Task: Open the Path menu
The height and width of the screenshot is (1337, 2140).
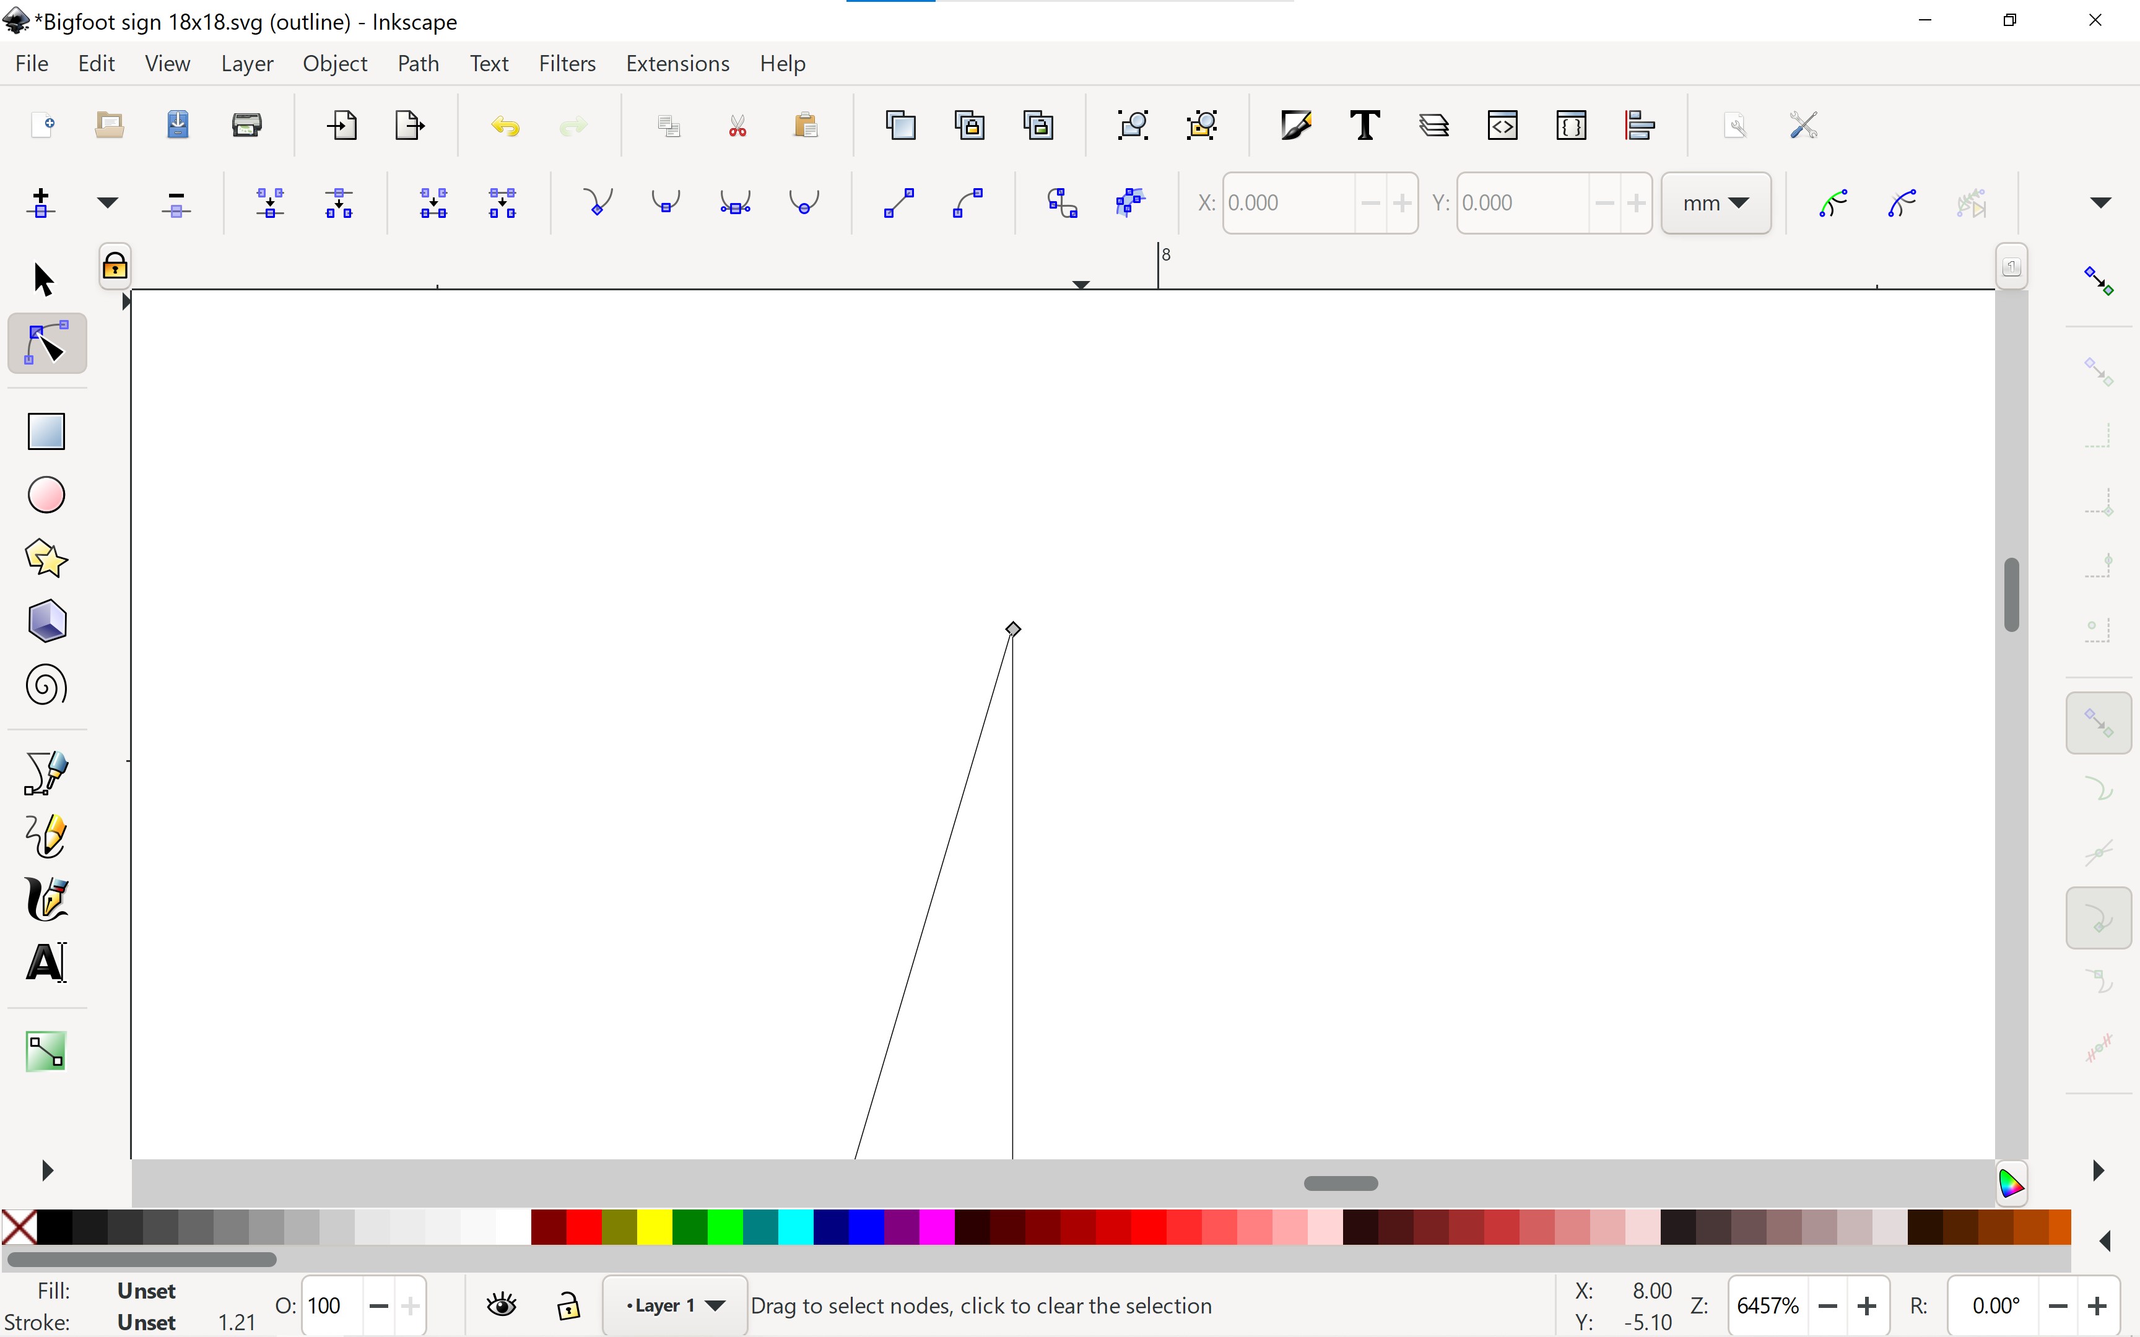Action: (x=418, y=64)
